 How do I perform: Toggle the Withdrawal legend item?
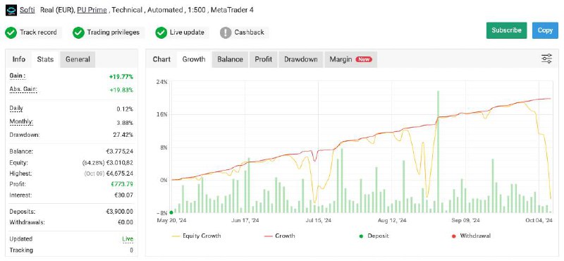(471, 236)
